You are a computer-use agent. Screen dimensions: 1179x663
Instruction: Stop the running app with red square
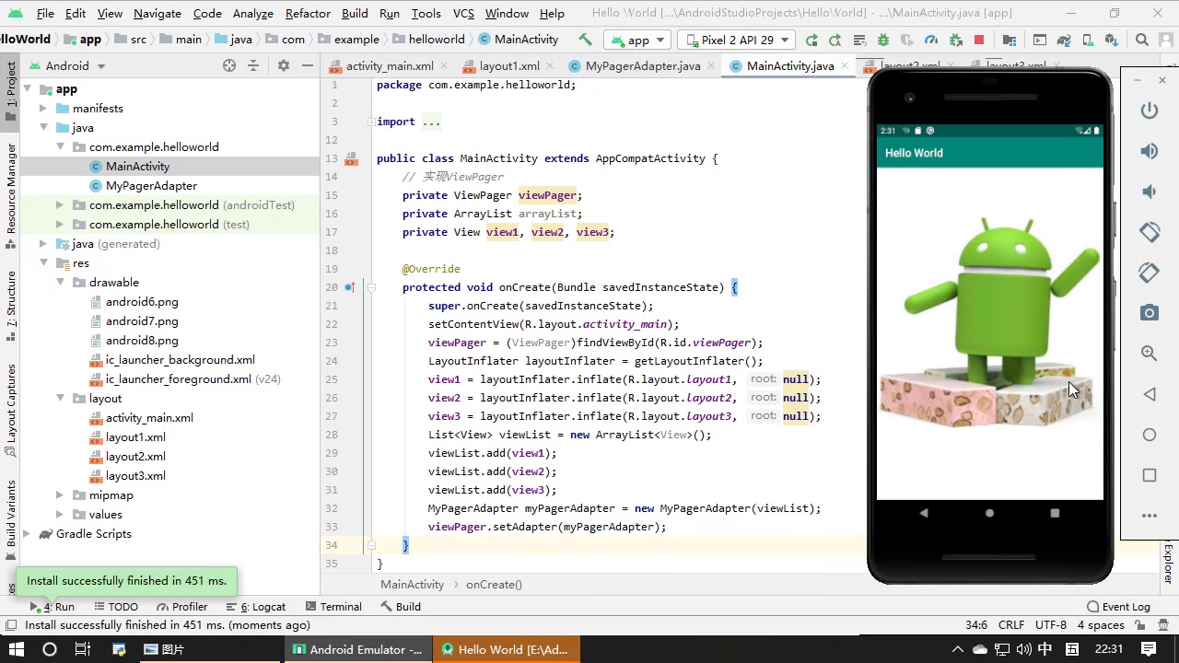979,40
